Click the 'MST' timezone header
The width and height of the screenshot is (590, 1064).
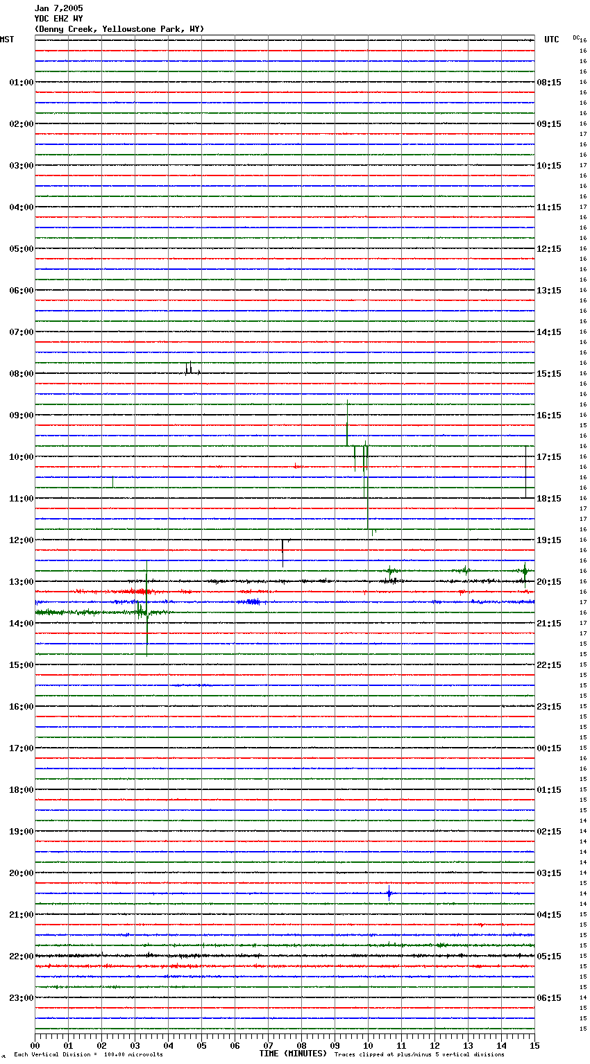(7, 40)
